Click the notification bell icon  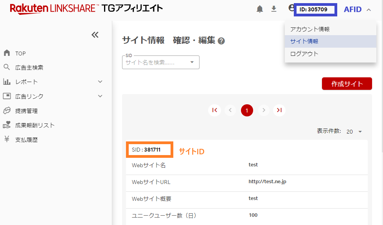tap(260, 9)
